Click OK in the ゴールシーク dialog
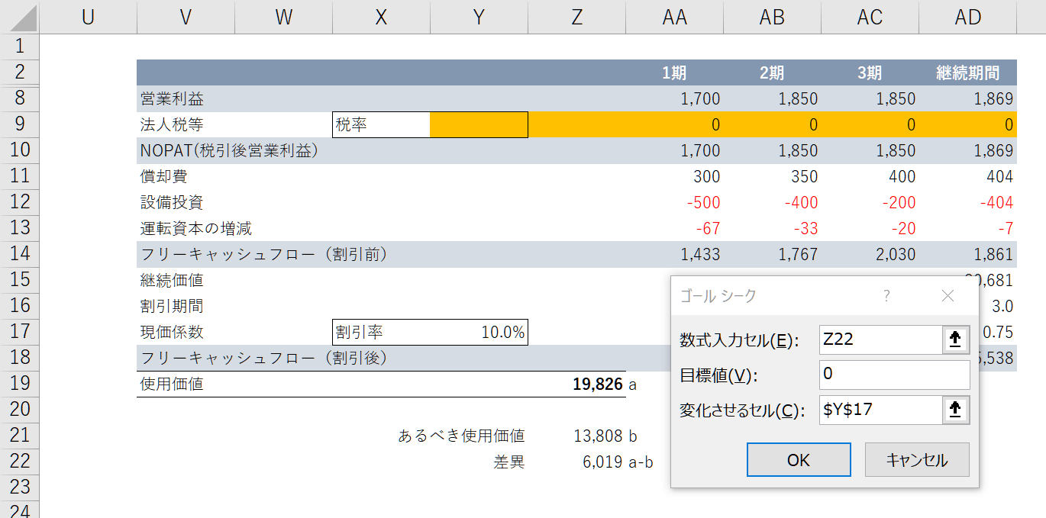 tap(798, 458)
